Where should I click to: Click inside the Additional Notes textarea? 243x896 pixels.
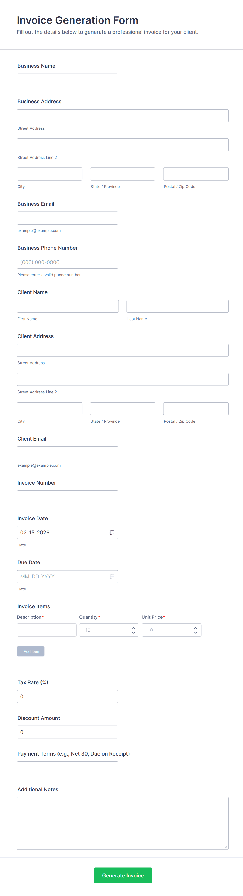click(x=122, y=823)
